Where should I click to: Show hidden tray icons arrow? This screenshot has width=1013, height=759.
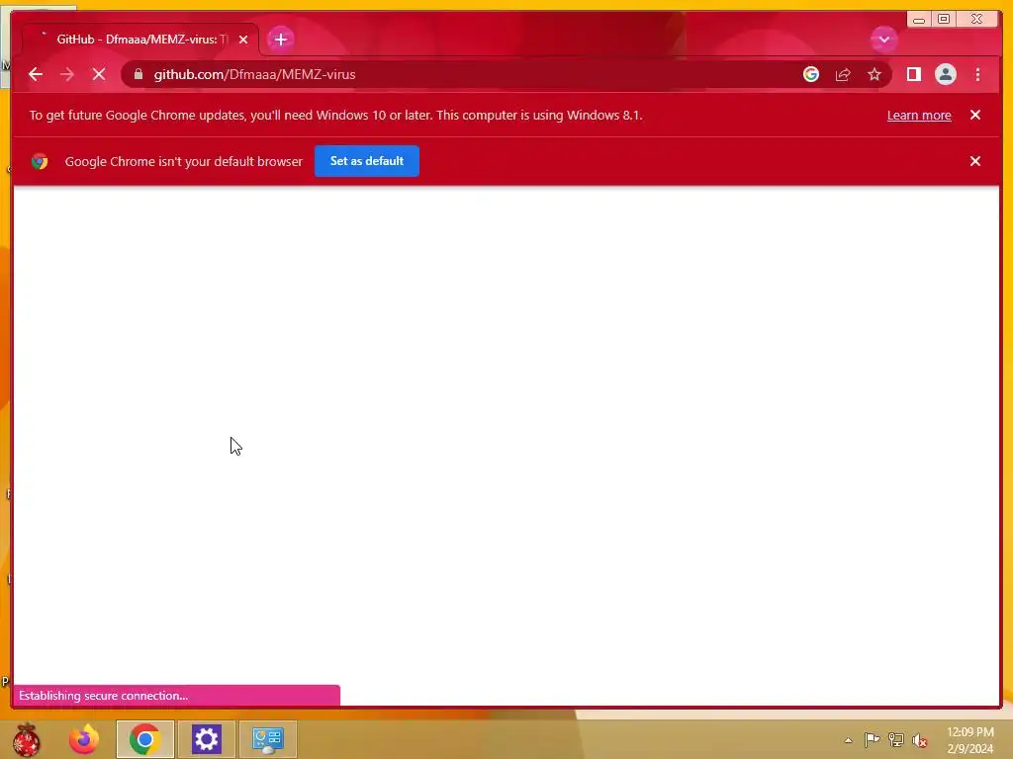pyautogui.click(x=848, y=740)
